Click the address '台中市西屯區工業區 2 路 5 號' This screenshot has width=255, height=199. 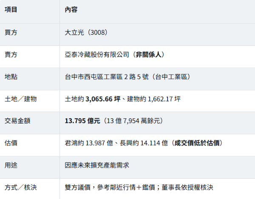point(107,77)
